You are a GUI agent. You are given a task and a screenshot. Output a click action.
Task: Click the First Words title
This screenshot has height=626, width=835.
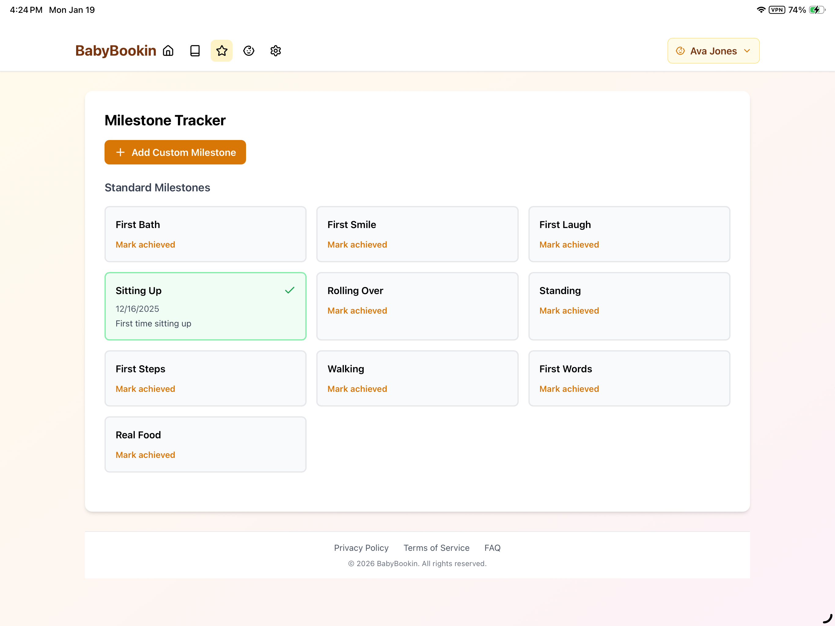pyautogui.click(x=565, y=369)
